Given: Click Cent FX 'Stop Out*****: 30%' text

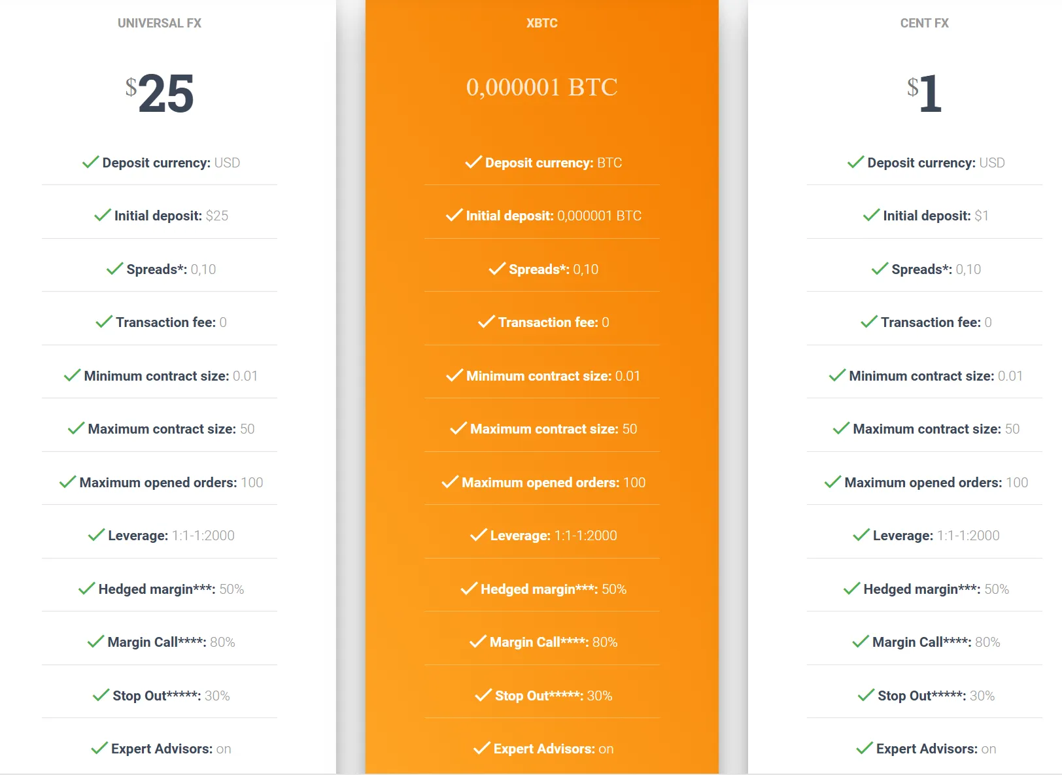Looking at the screenshot, I should [936, 696].
